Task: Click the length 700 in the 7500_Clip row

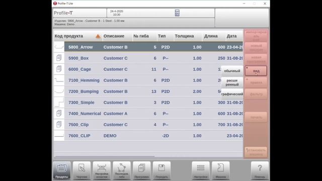Action: [x=221, y=125]
